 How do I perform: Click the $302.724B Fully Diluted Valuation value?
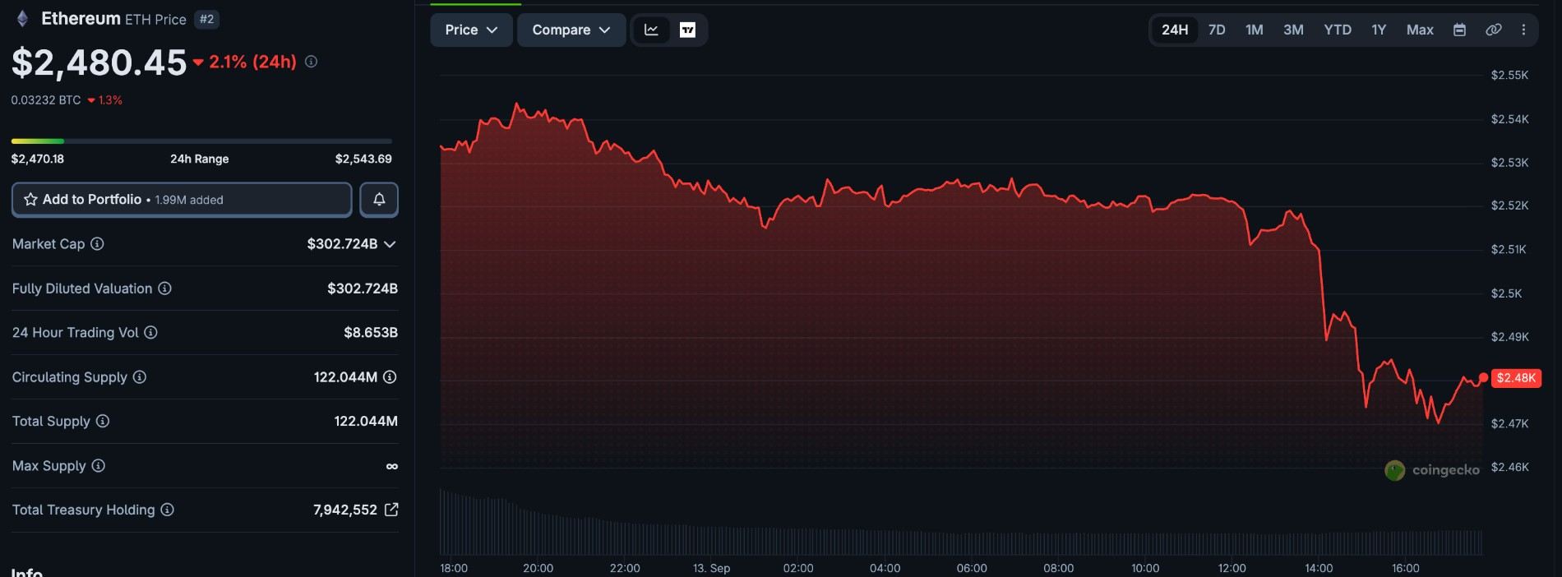(x=363, y=288)
